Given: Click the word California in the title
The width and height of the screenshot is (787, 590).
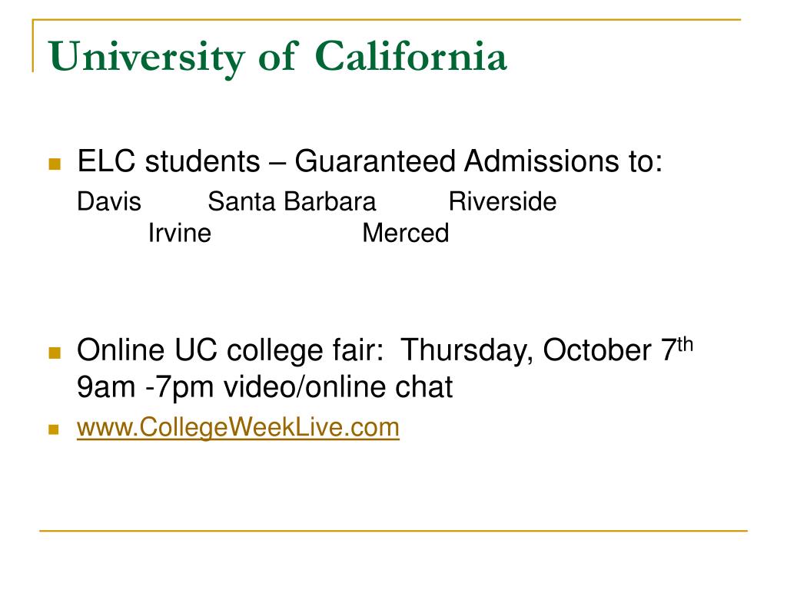Looking at the screenshot, I should click(411, 55).
